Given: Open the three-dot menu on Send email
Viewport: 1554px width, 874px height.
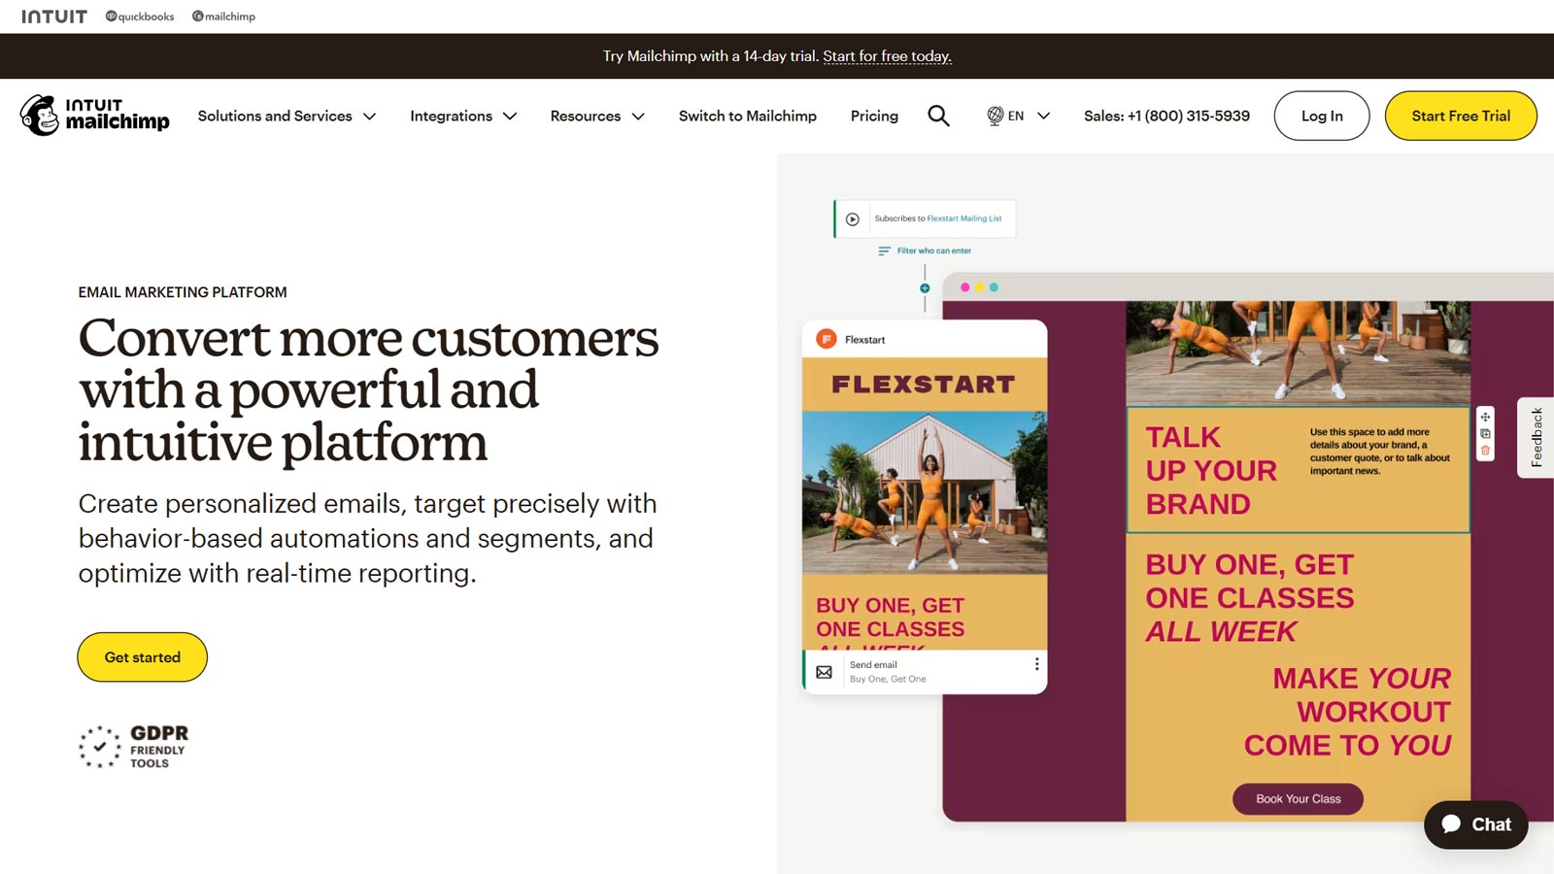Looking at the screenshot, I should coord(1036,664).
